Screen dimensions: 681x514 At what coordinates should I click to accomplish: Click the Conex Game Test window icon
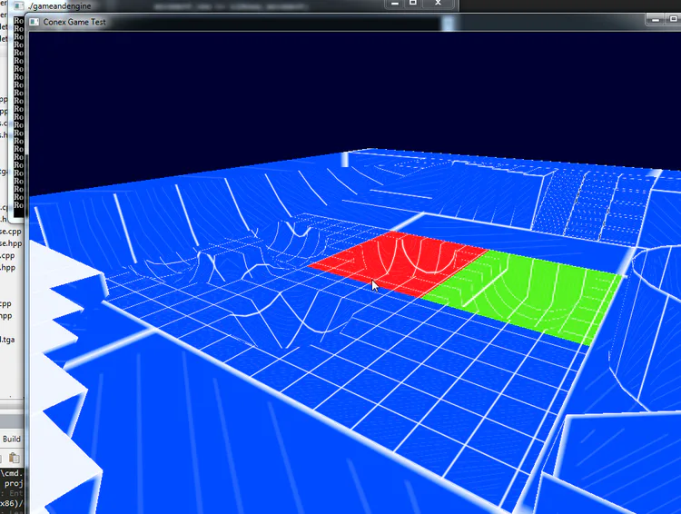[x=35, y=22]
